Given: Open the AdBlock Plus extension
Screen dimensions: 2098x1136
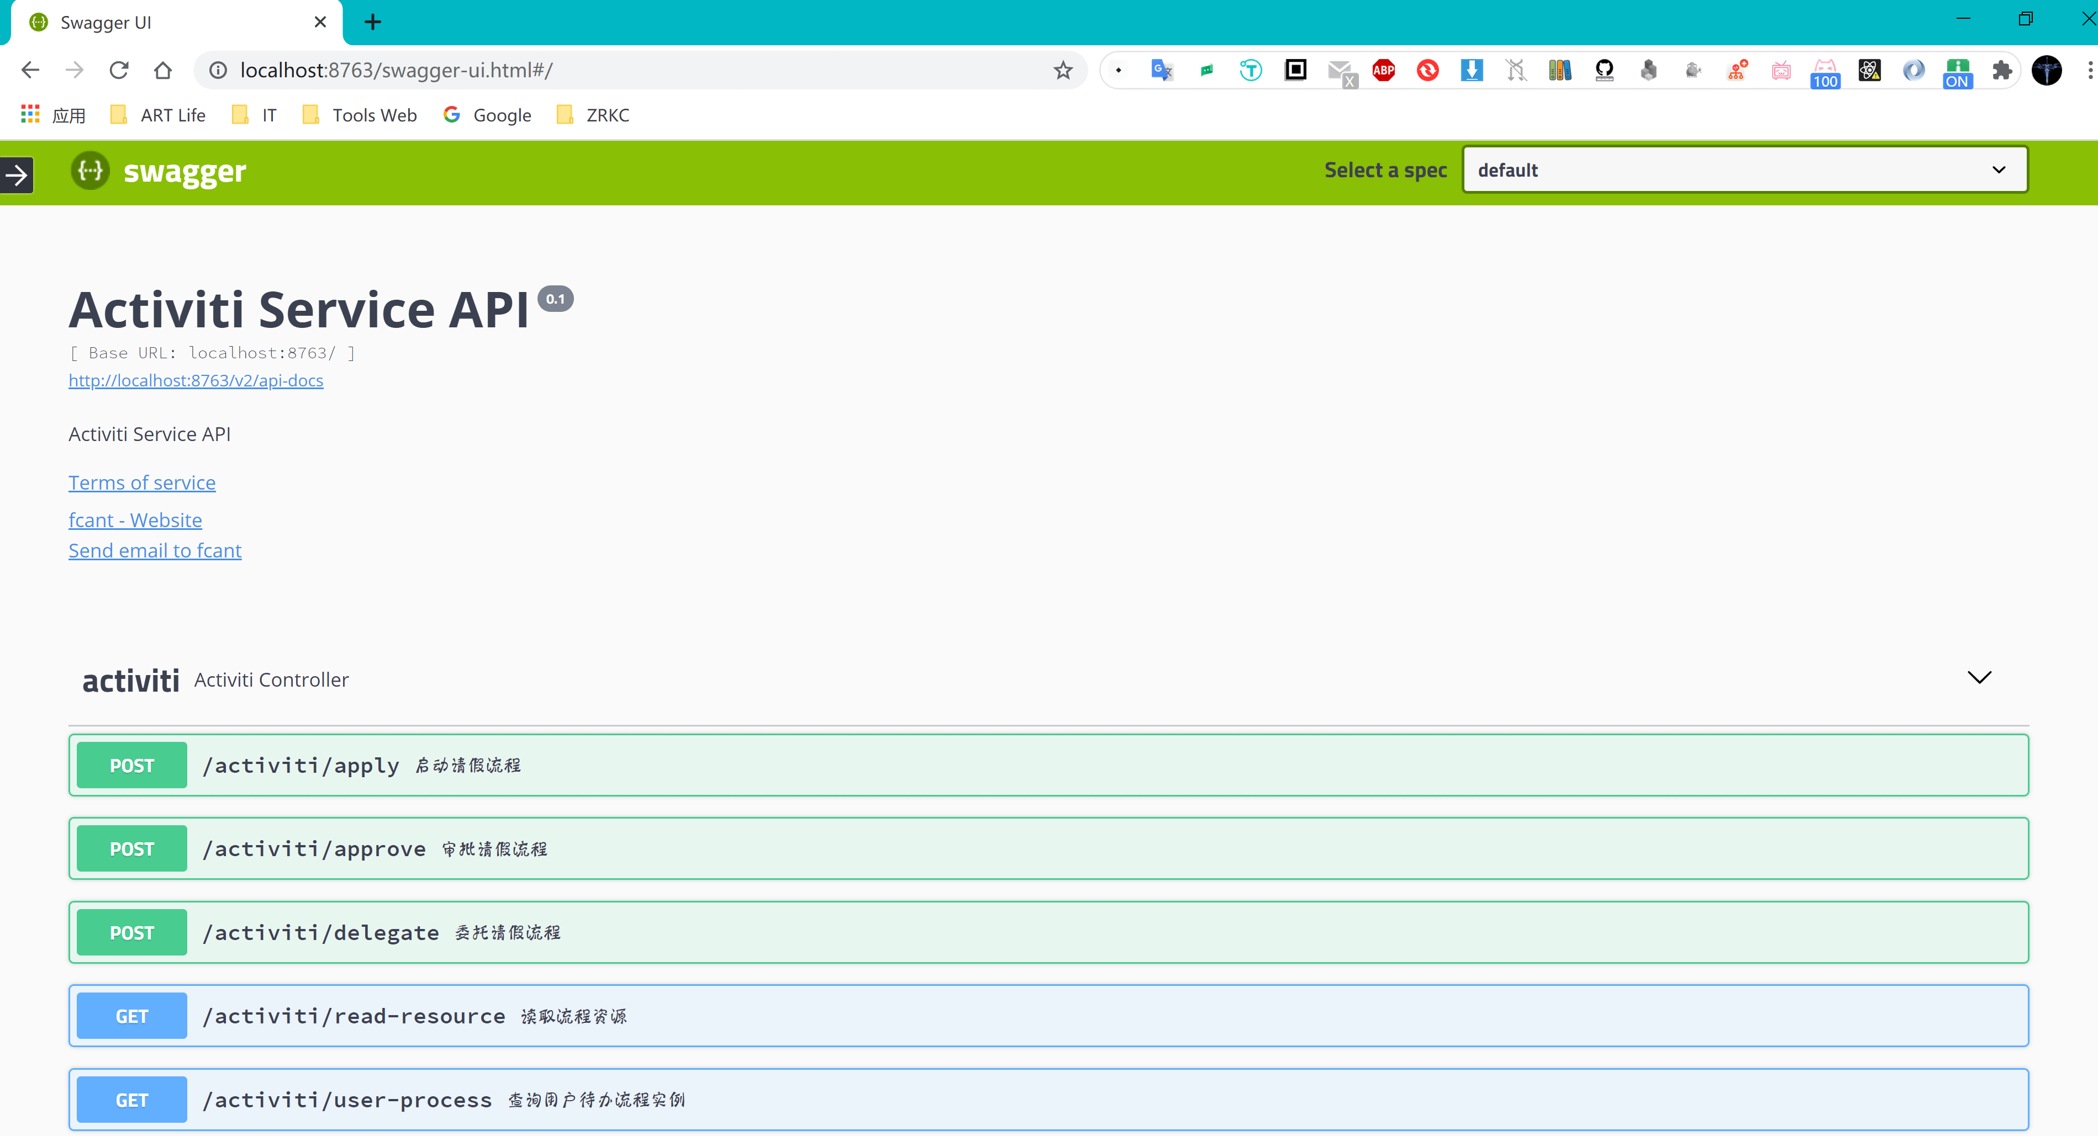Looking at the screenshot, I should pyautogui.click(x=1384, y=71).
